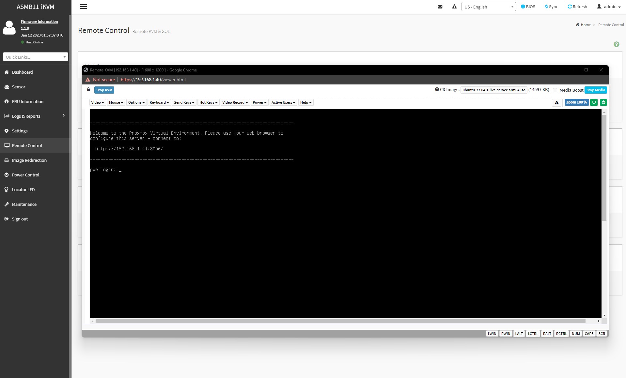Click the warning alert icon in top bar
The height and width of the screenshot is (378, 626).
tap(454, 7)
